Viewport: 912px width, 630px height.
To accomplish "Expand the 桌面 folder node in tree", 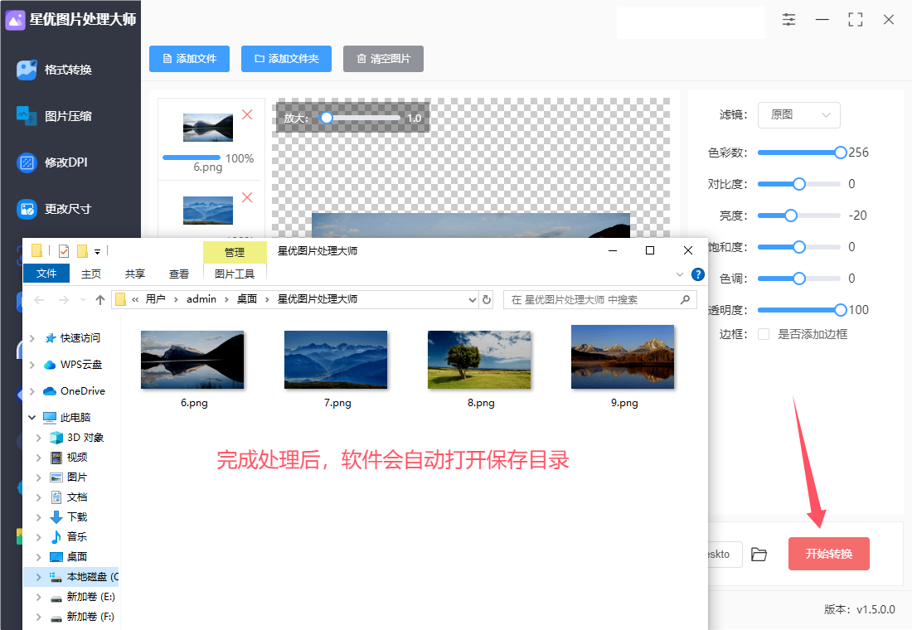I will coord(38,557).
